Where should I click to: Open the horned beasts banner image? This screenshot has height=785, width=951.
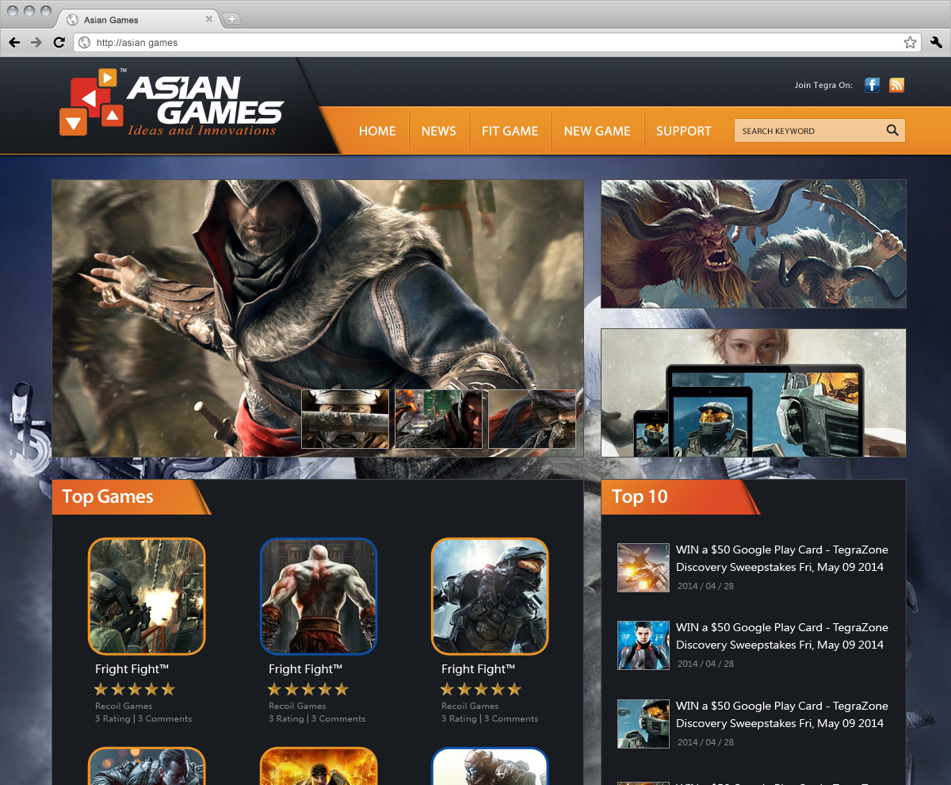tap(754, 243)
